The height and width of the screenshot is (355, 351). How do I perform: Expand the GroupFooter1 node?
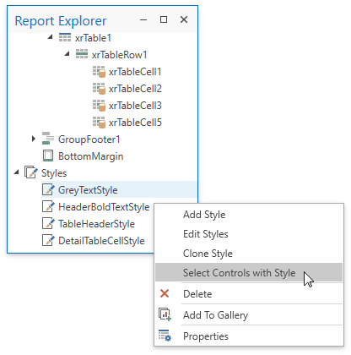point(34,139)
